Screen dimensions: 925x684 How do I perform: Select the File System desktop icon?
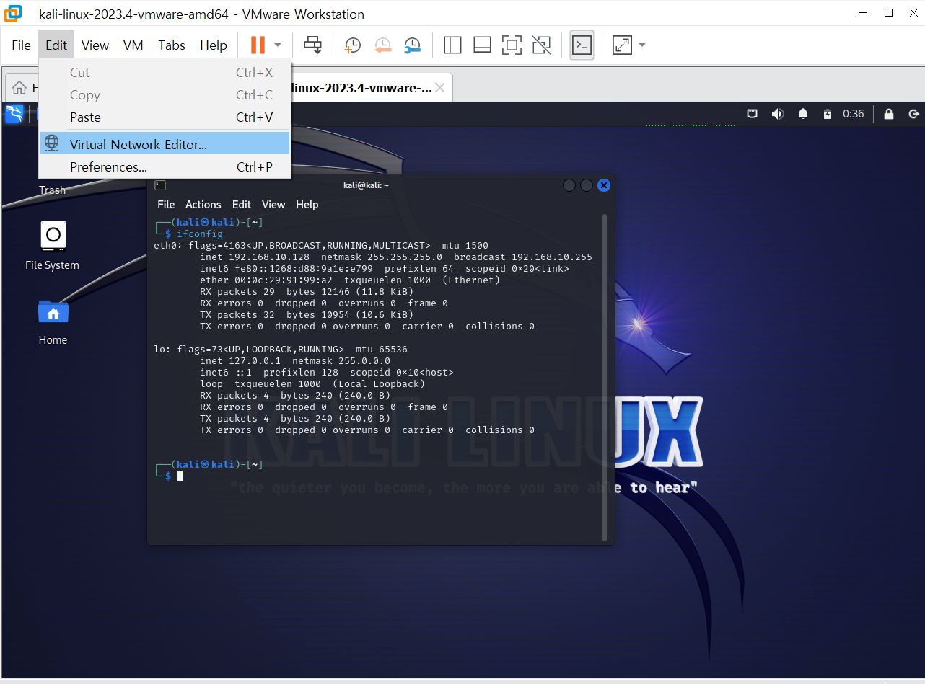(52, 246)
